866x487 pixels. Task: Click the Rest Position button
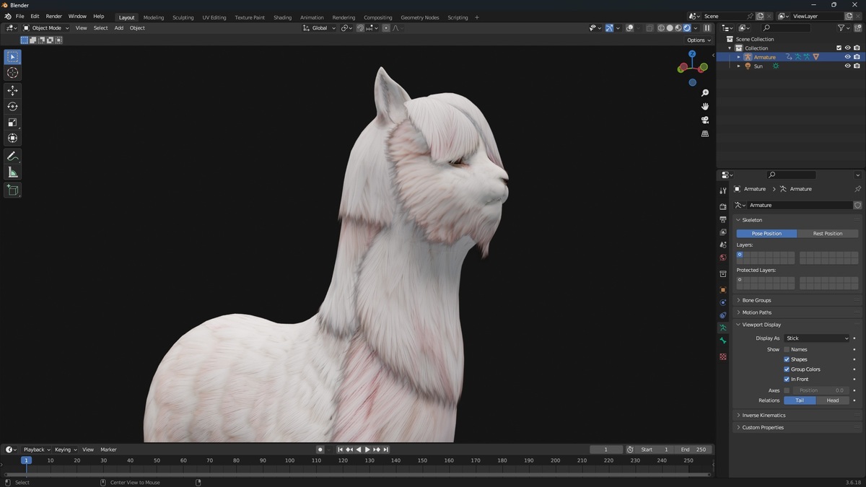pyautogui.click(x=828, y=234)
